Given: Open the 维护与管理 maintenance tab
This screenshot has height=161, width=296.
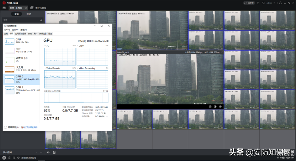Looking at the screenshot, I should [38, 8].
